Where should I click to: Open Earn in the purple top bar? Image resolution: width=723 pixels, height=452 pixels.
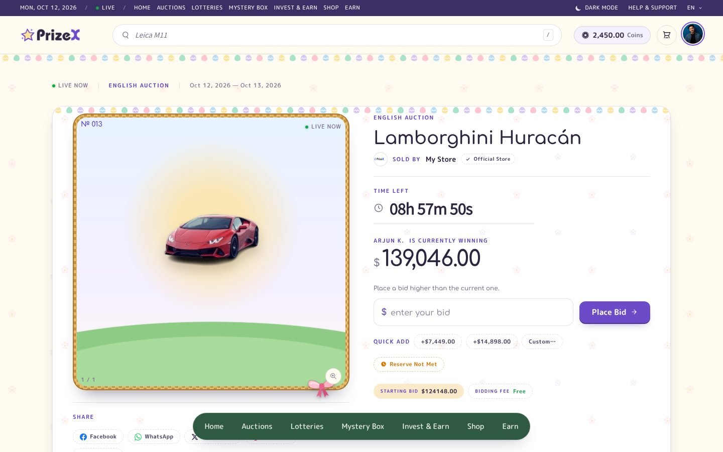[352, 8]
